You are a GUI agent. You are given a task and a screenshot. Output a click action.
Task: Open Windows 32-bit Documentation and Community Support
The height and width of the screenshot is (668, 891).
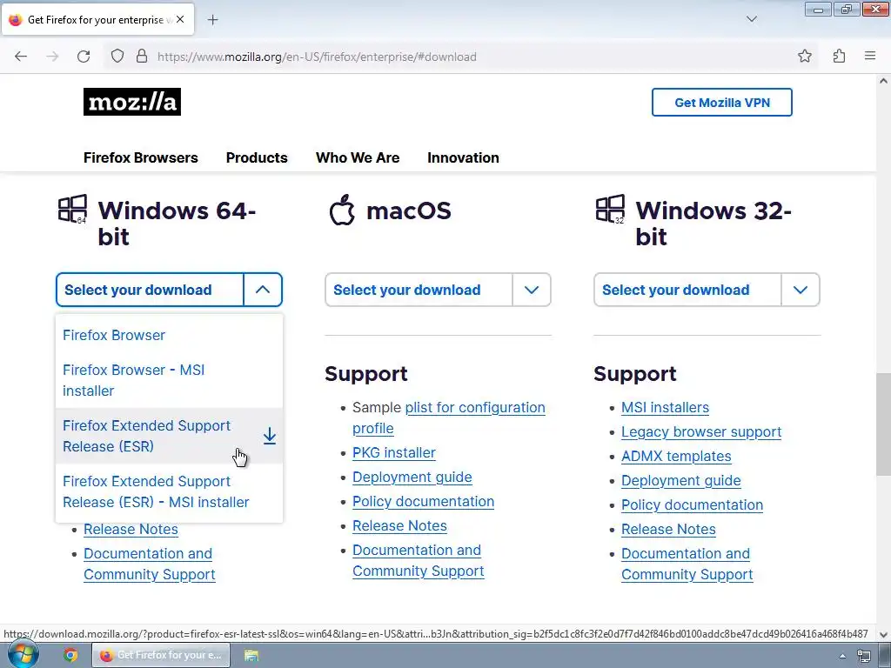(687, 564)
